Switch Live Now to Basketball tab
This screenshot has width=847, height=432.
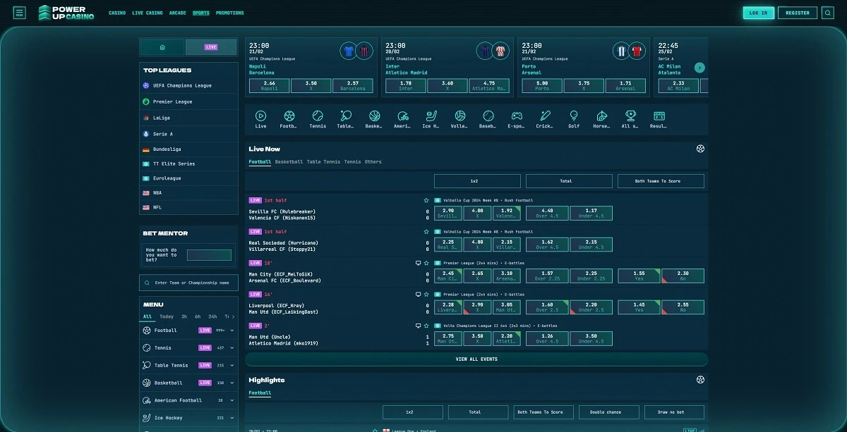[x=289, y=162]
